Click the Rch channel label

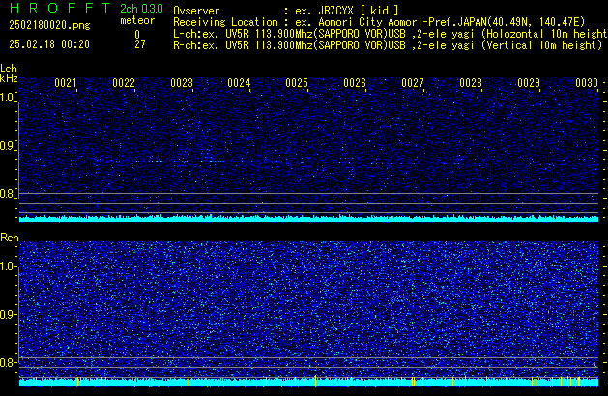point(10,238)
